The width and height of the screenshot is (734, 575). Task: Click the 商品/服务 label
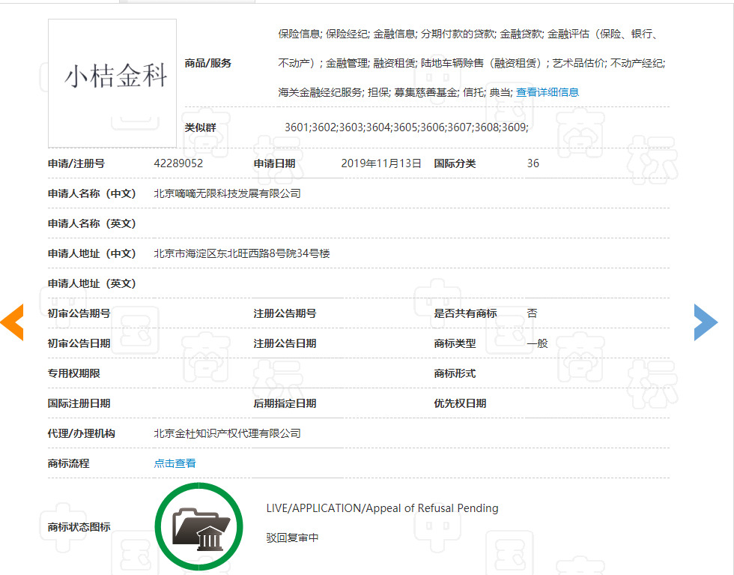(208, 63)
